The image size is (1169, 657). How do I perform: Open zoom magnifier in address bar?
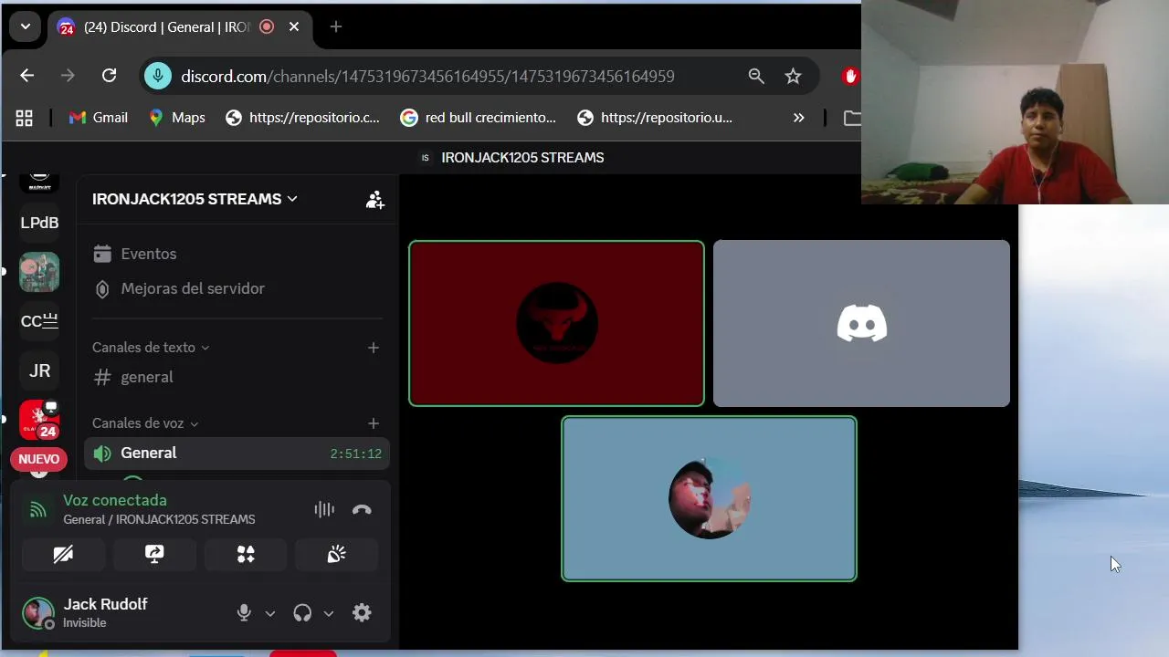[x=756, y=77]
